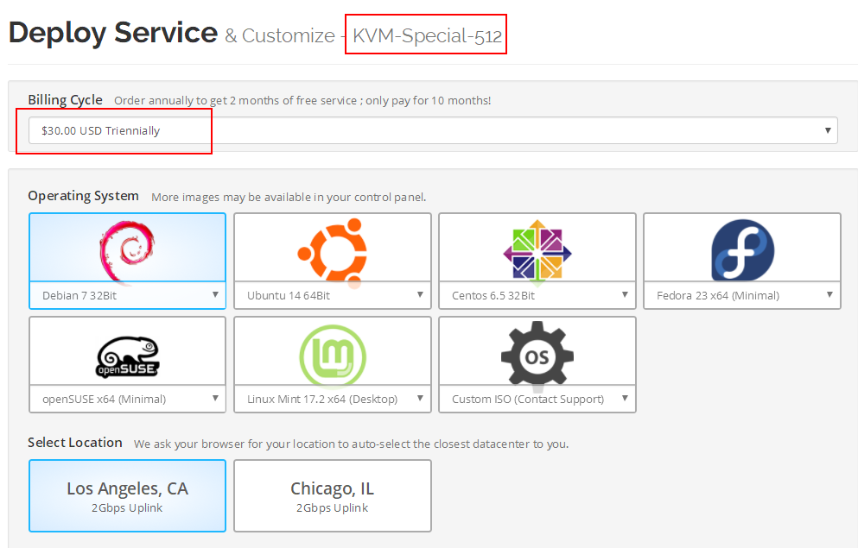
Task: Open Fedora 23 x64 (Minimal) dropdown
Action: pos(741,295)
